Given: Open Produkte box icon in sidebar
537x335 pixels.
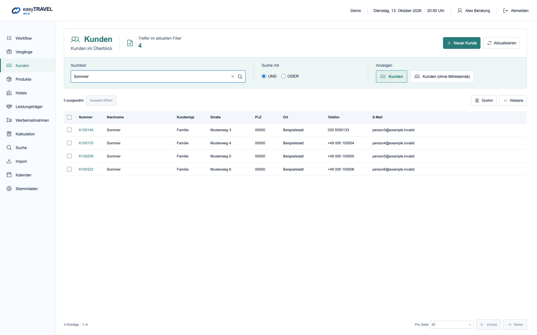Looking at the screenshot, I should pos(9,79).
